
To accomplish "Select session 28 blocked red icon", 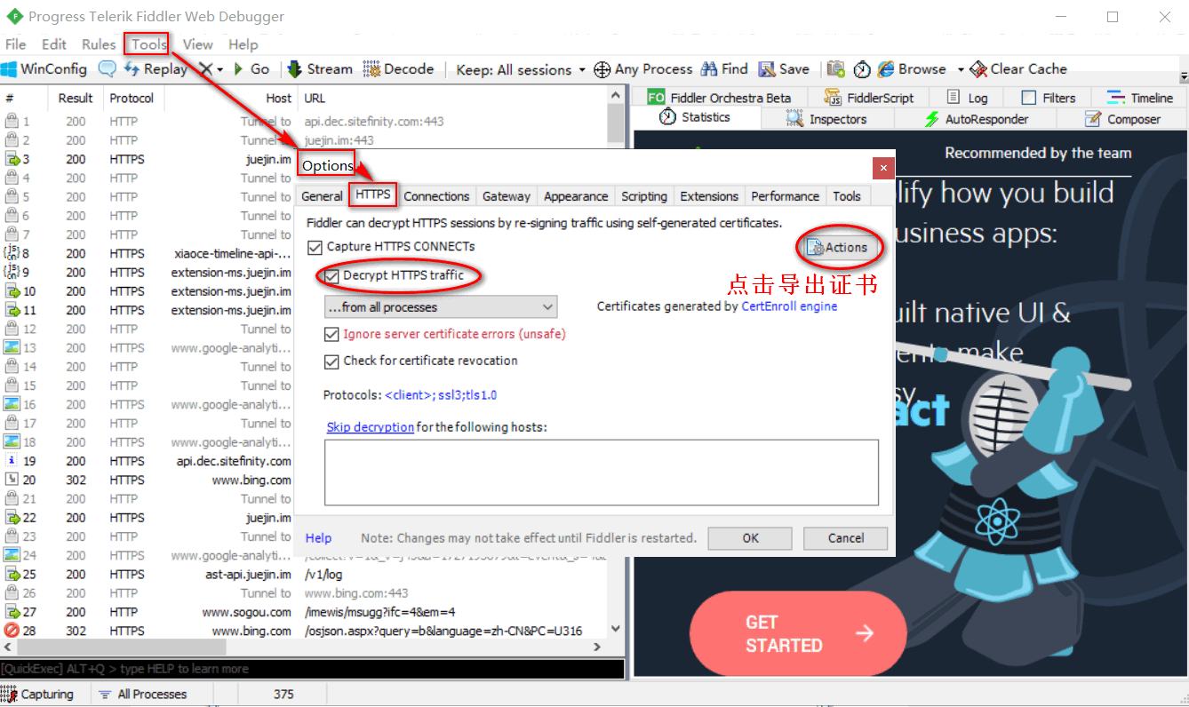I will pos(12,631).
